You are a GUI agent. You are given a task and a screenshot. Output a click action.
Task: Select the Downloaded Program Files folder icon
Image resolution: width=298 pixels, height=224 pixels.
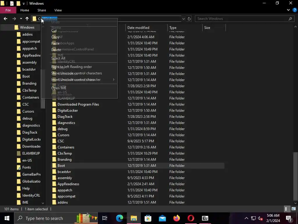[54, 104]
